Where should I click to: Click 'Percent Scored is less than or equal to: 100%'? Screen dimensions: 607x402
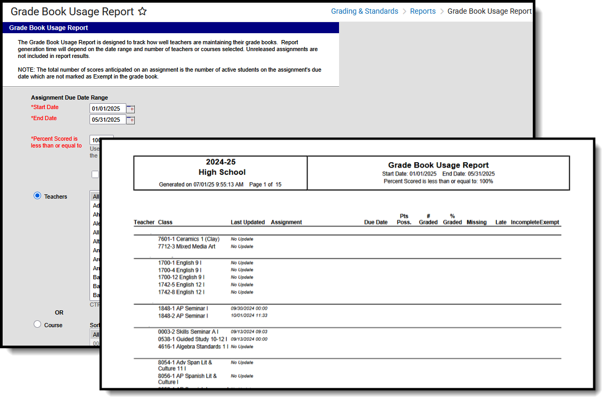pos(438,181)
